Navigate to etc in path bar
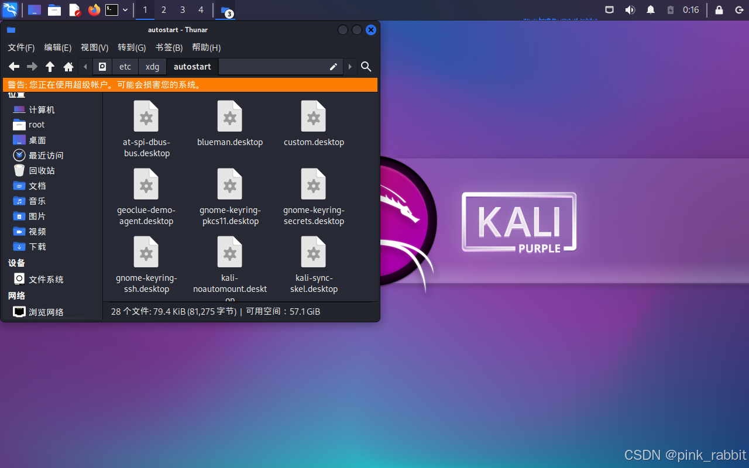This screenshot has height=468, width=749. pyautogui.click(x=125, y=67)
